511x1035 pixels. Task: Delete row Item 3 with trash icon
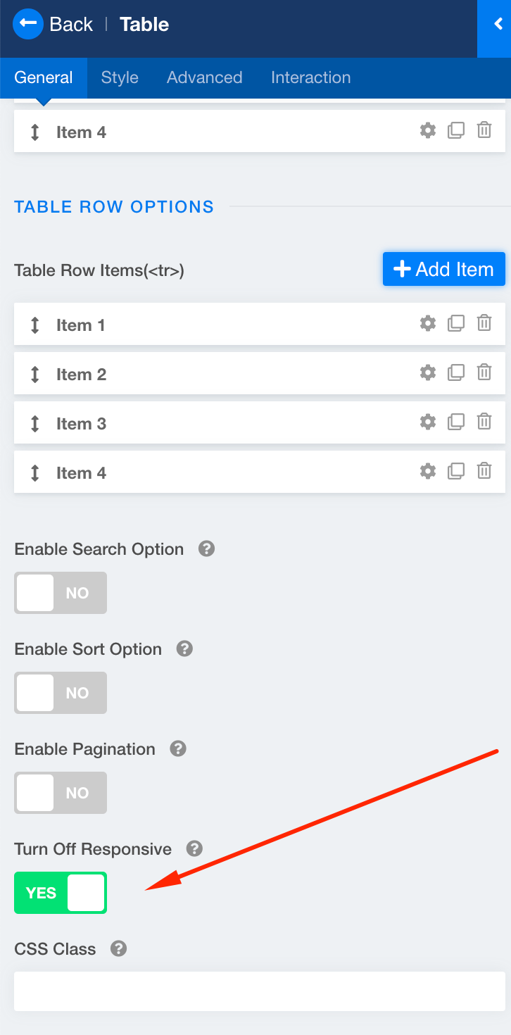click(484, 422)
